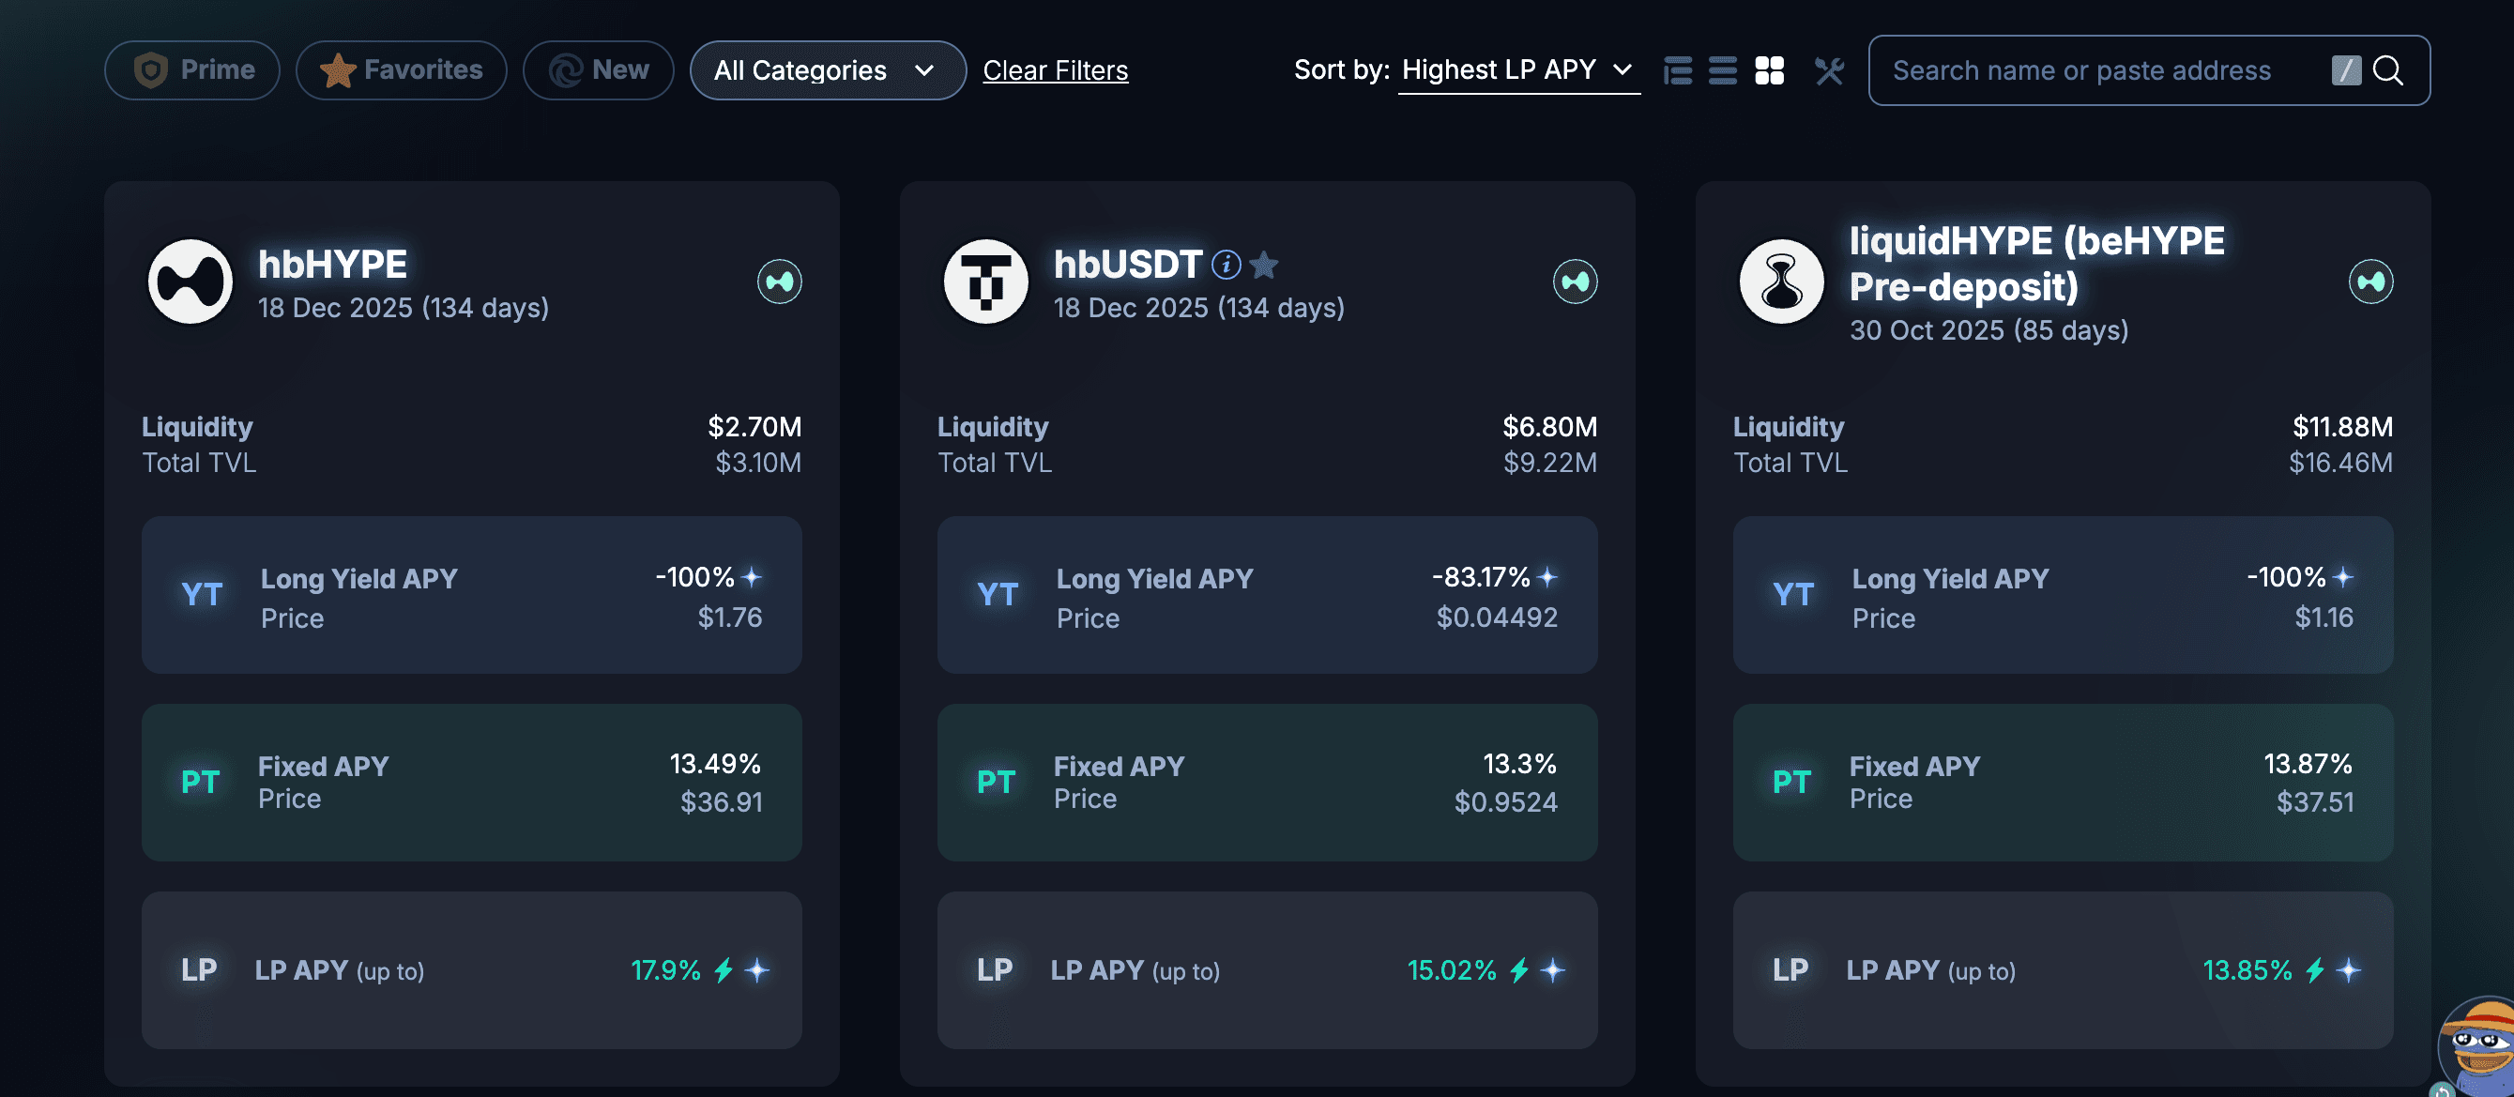Toggle the New markets filter
Viewport: 2514px width, 1097px height.
(x=599, y=70)
